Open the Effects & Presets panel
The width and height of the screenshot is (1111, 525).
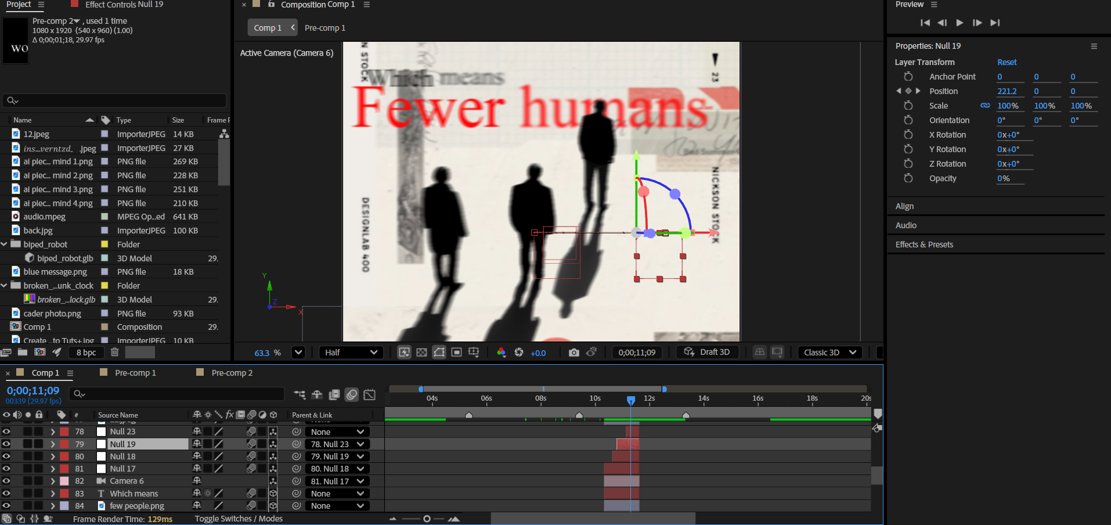924,244
